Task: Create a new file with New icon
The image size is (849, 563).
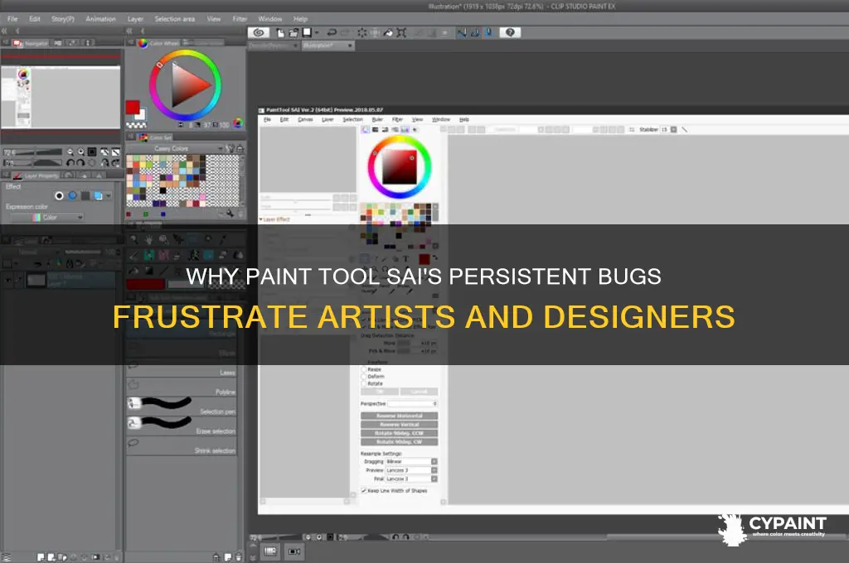Action: coord(280,32)
